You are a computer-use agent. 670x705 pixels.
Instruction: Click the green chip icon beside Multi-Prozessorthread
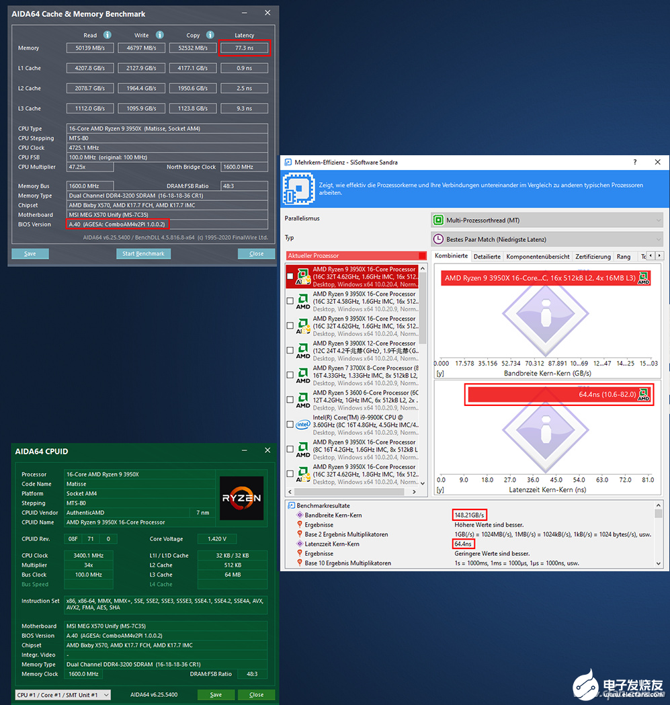coord(438,220)
